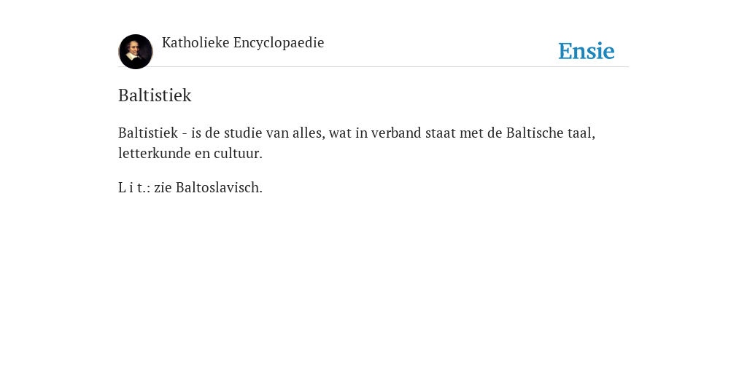
Task: Click the word 'Baltische' in the definition
Action: point(535,133)
